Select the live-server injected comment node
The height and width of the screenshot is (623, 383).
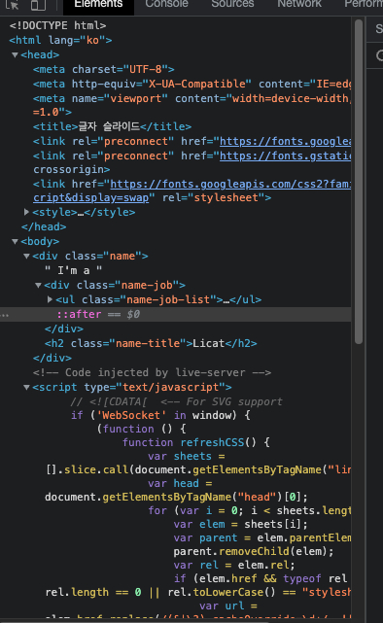[x=153, y=372]
